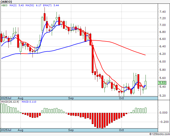Click the 7.20 price axis label
170x136 pixels.
162,18
